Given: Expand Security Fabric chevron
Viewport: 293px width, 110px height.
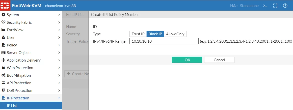Looking at the screenshot, I should 59,22.
